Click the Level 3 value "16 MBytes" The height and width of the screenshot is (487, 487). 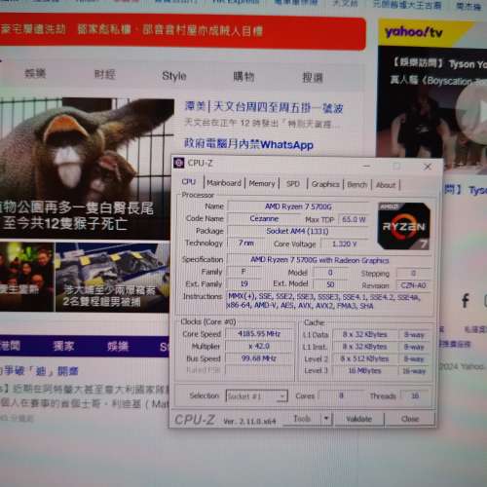click(365, 370)
